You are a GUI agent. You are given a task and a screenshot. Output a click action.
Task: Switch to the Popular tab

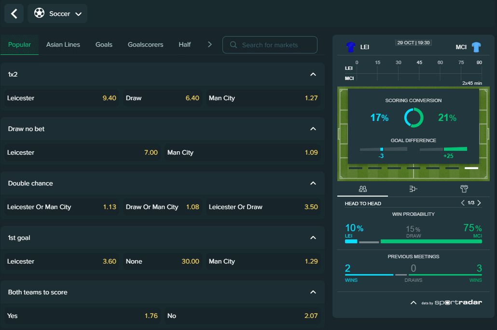tap(19, 45)
